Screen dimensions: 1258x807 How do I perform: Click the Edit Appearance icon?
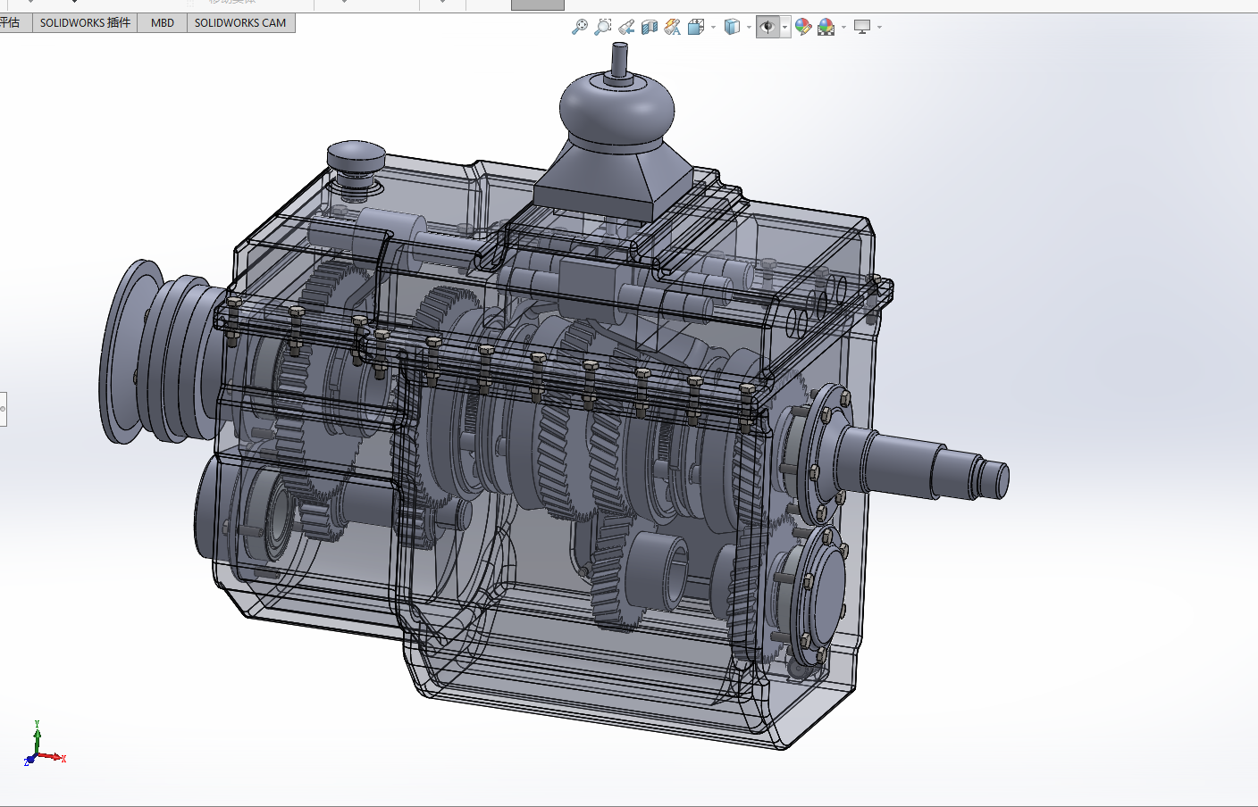coord(803,27)
